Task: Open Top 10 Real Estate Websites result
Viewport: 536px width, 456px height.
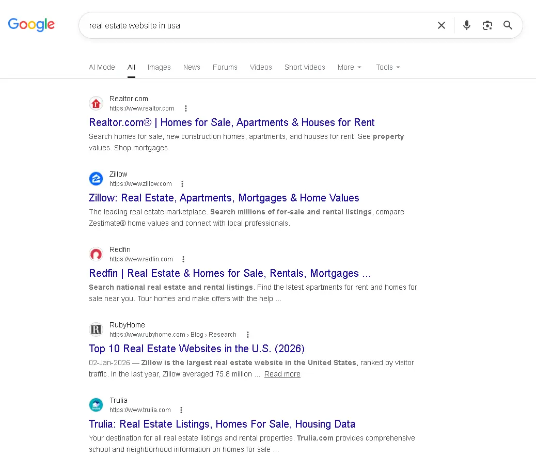Action: [x=197, y=349]
